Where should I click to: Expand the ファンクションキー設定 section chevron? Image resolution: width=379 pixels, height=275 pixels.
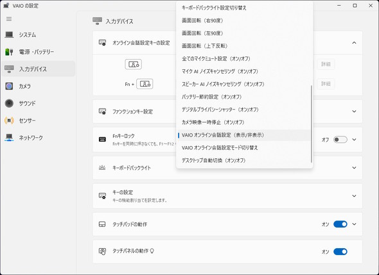(x=354, y=112)
